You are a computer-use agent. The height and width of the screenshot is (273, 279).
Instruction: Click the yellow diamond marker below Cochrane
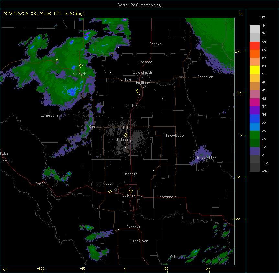pyautogui.click(x=110, y=191)
